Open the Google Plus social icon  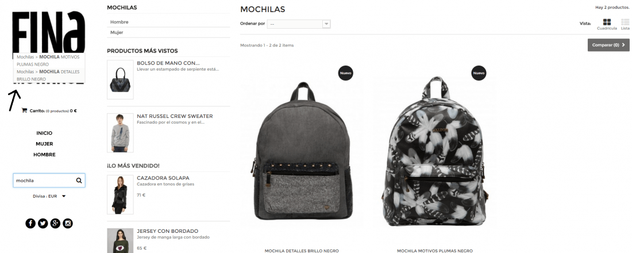[55, 223]
